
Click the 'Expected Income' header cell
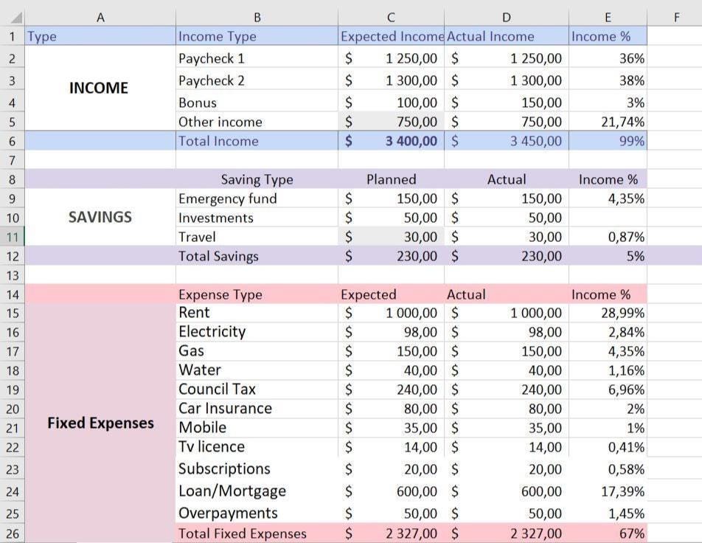pos(391,36)
